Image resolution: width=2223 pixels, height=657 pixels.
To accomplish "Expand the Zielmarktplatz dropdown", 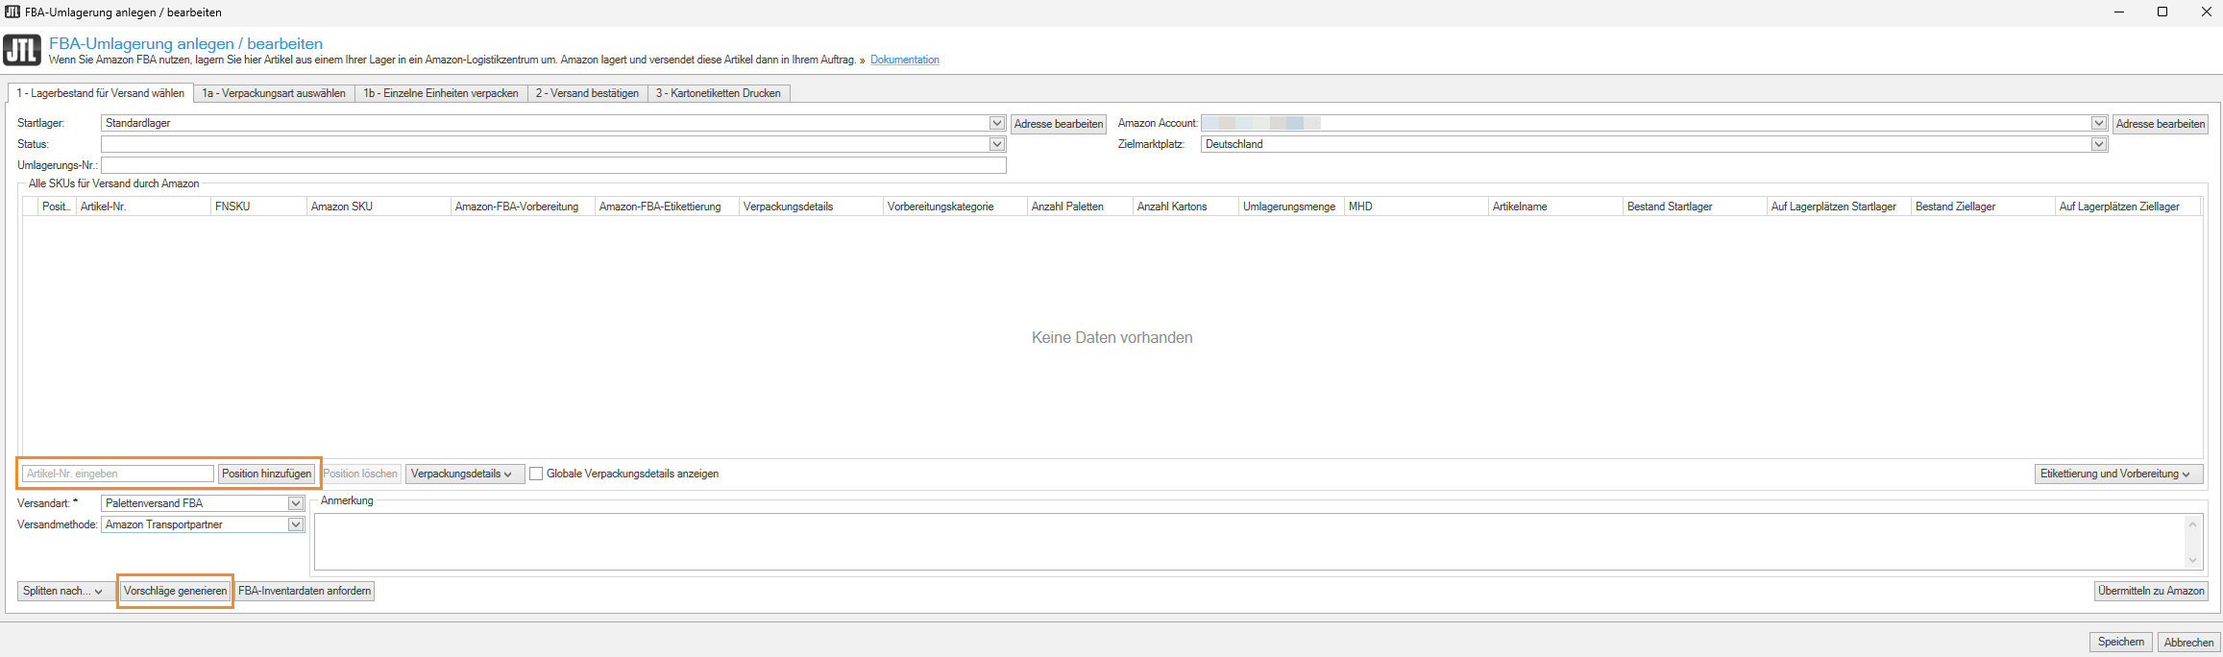I will (2098, 144).
